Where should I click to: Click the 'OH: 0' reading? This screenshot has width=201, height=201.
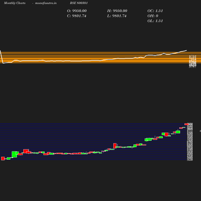coord(153,16)
